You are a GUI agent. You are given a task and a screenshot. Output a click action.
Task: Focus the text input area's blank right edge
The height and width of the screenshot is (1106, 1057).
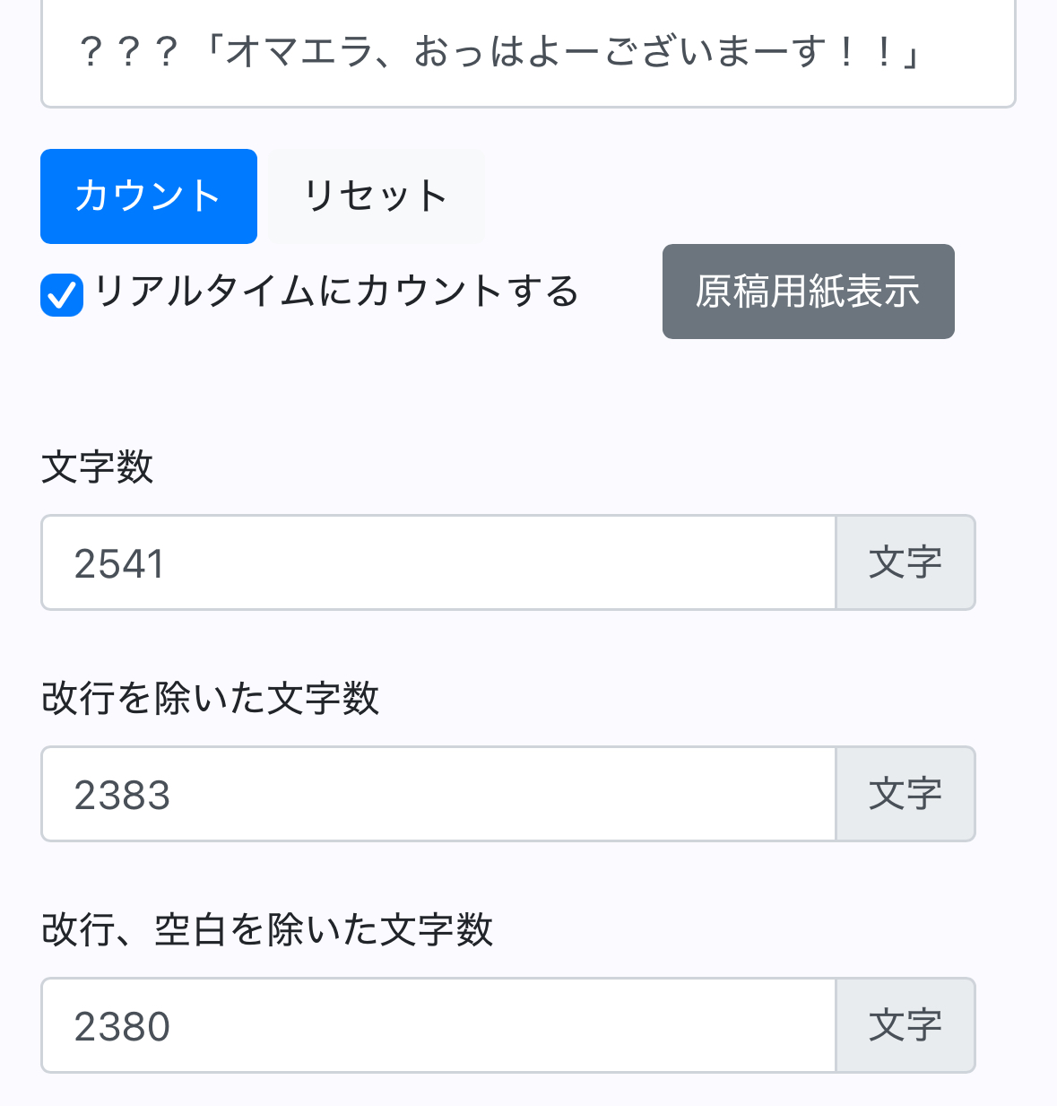pos(973,53)
